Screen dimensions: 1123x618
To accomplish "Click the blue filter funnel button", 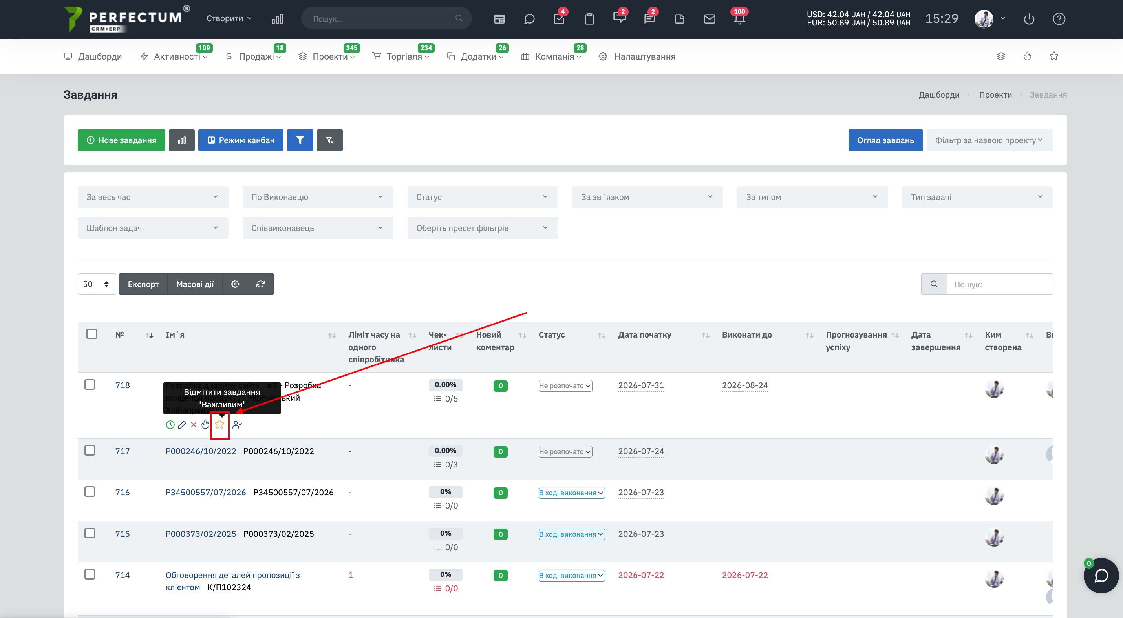I will coord(300,140).
